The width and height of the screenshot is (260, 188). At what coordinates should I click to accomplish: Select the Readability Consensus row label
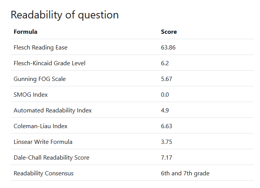(x=44, y=173)
